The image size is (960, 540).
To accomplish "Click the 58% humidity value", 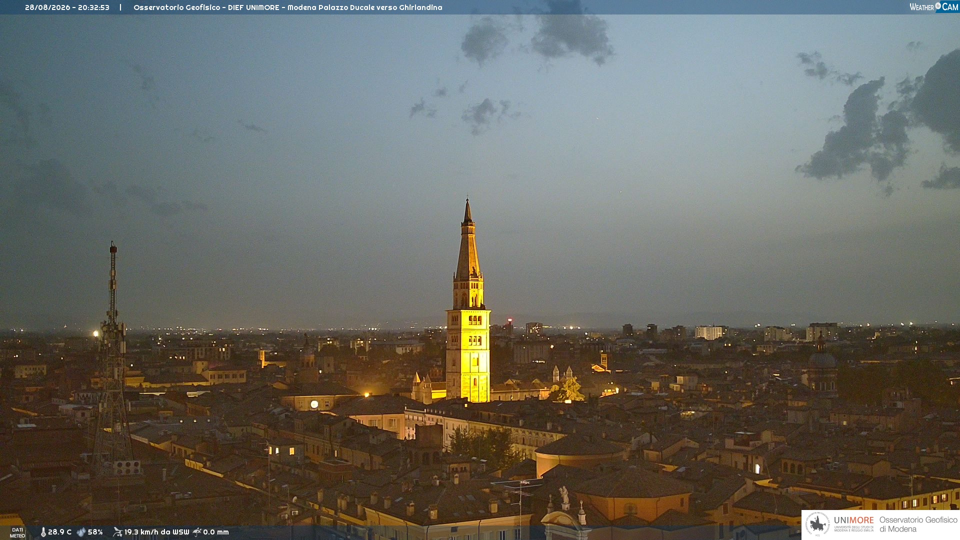I will (95, 532).
